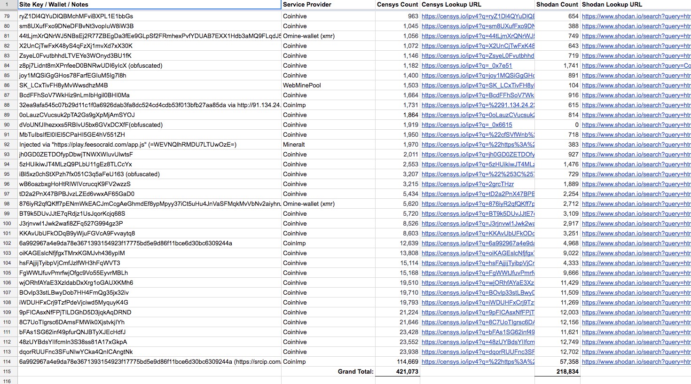Select site key ryZ1DI4QYuDlQBMchMFviBXPL1E1bbGs

149,16
